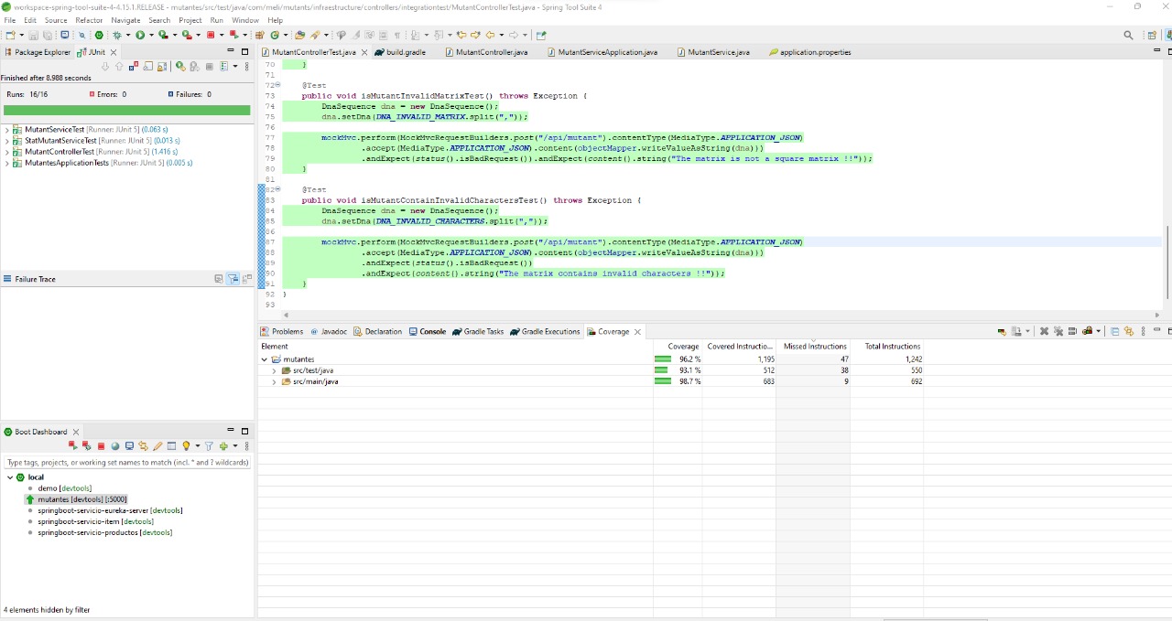Click the green Run button in toolbar
The height and width of the screenshot is (621, 1172).
click(139, 35)
